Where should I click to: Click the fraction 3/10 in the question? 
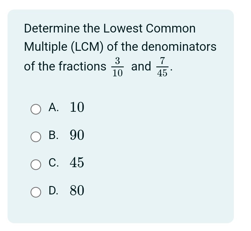117,67
